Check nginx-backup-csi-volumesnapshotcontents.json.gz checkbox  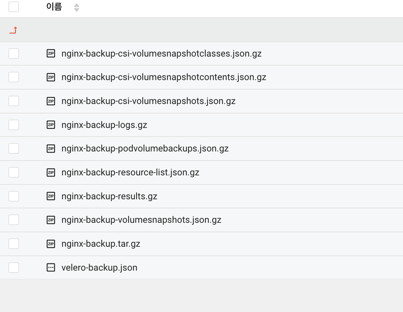[14, 77]
